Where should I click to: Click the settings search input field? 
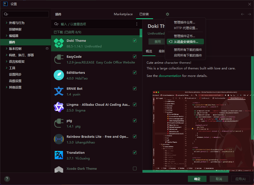(26, 14)
